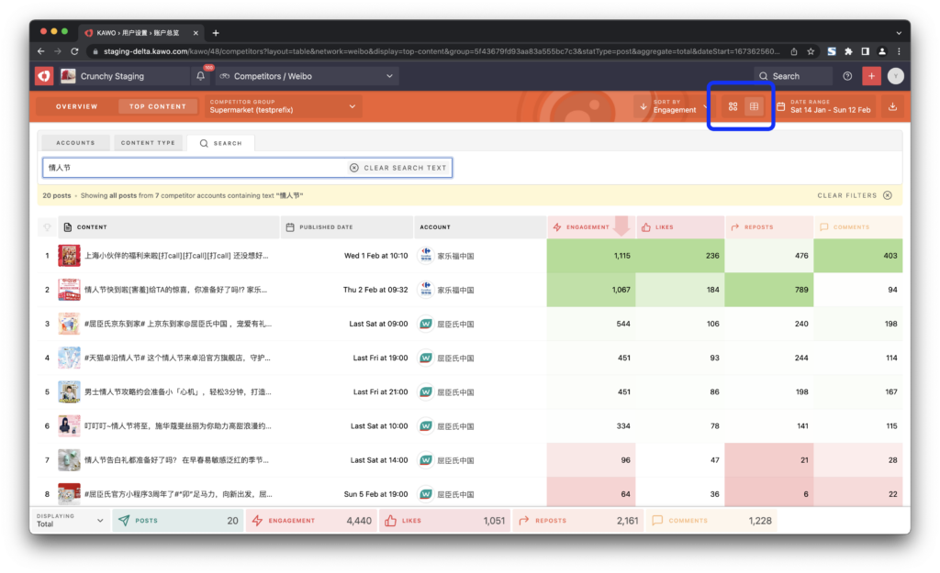Click the red plus create button
The width and height of the screenshot is (940, 573).
pos(871,76)
